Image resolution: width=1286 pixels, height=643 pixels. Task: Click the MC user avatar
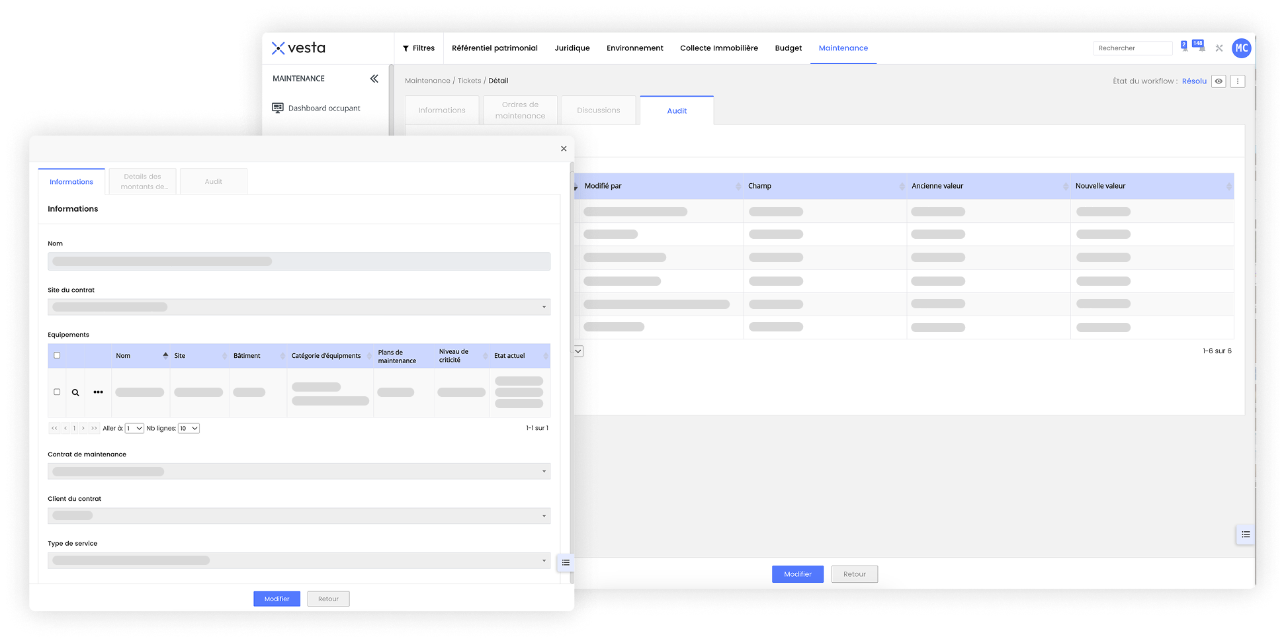[x=1241, y=48]
